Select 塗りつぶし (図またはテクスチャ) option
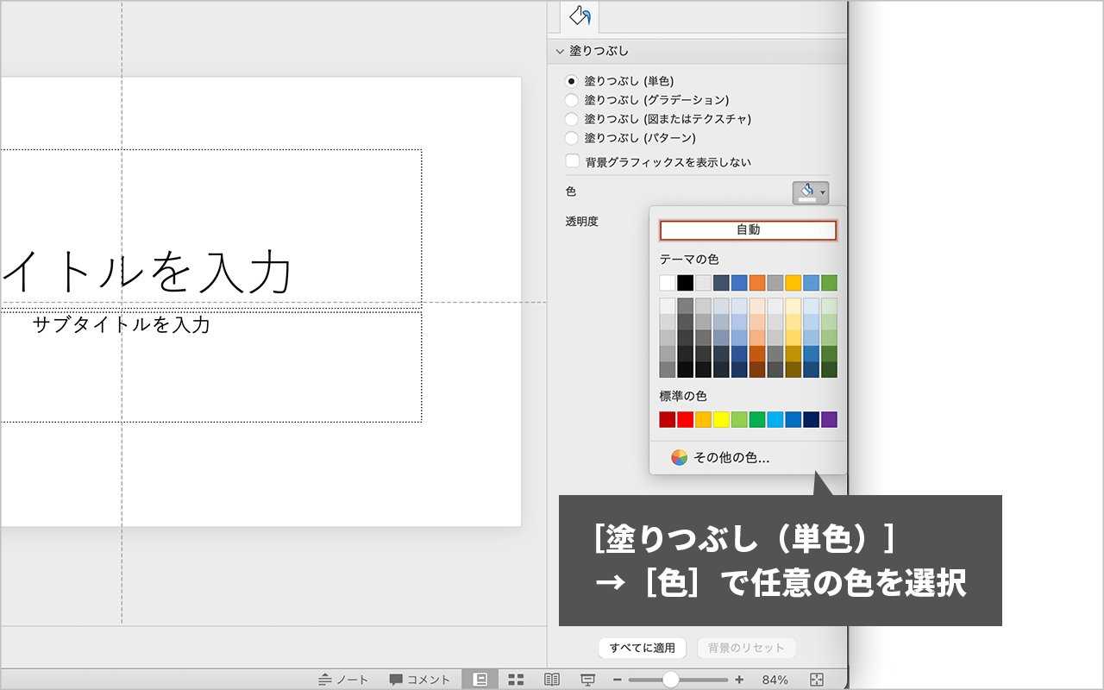 pos(571,119)
